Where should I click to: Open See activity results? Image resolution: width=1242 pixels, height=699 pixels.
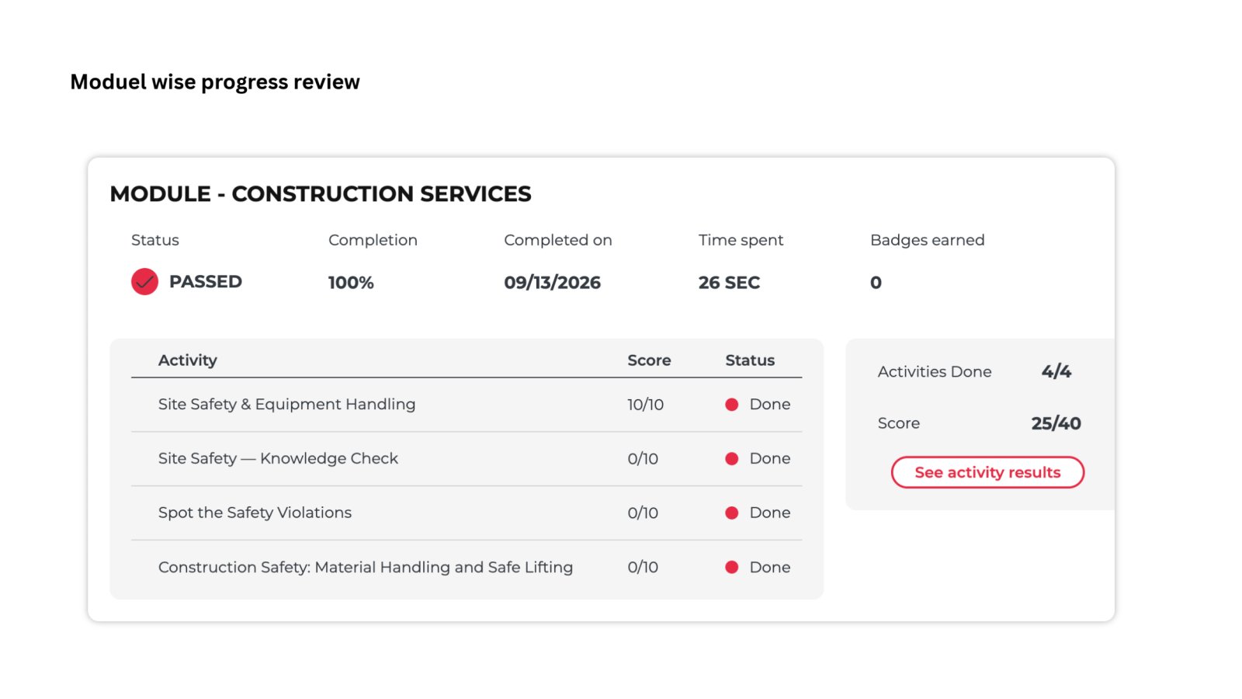(987, 472)
